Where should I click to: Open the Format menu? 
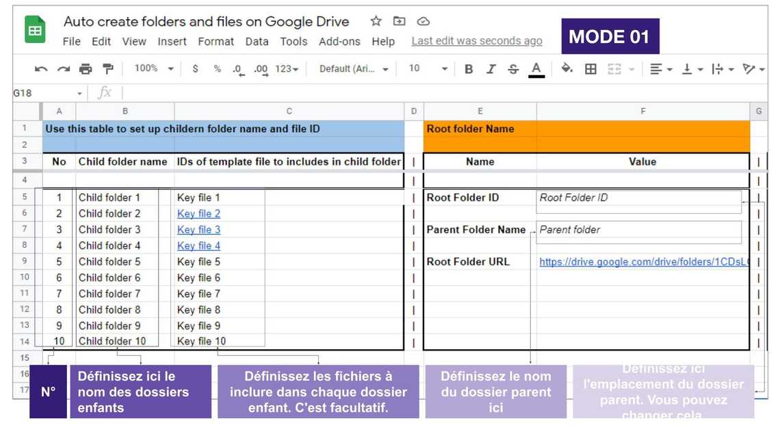click(x=216, y=42)
